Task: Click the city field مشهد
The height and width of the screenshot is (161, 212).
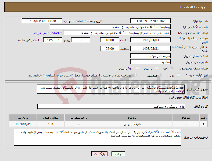Action: point(150,62)
